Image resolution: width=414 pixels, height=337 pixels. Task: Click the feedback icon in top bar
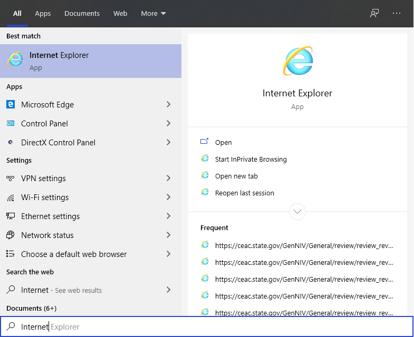pos(374,13)
